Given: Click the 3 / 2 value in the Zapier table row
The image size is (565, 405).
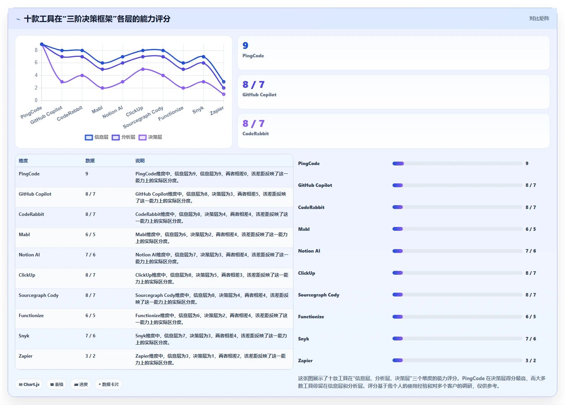Looking at the screenshot, I should [x=90, y=356].
